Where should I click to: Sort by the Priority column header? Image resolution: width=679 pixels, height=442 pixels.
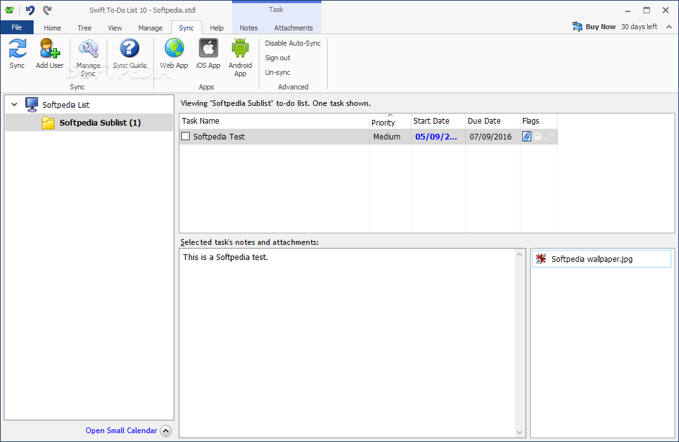[x=390, y=121]
